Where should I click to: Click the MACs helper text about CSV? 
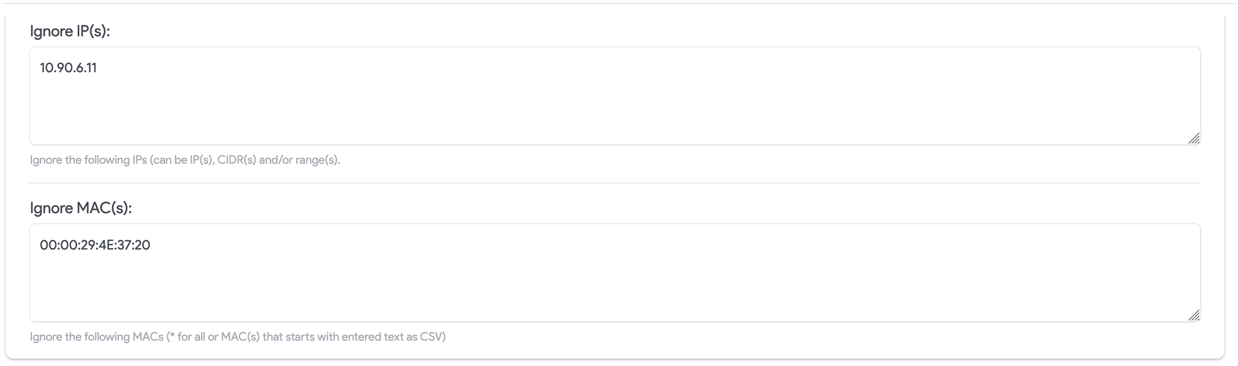pos(238,337)
